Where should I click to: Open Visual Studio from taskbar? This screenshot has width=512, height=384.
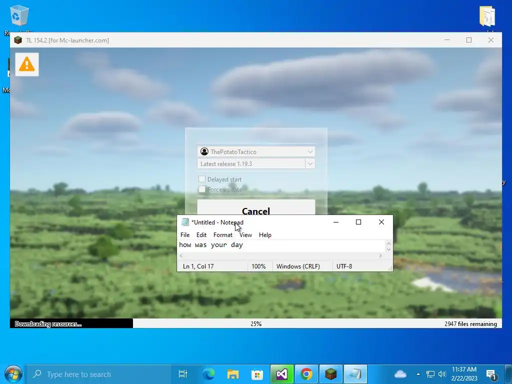pyautogui.click(x=282, y=374)
